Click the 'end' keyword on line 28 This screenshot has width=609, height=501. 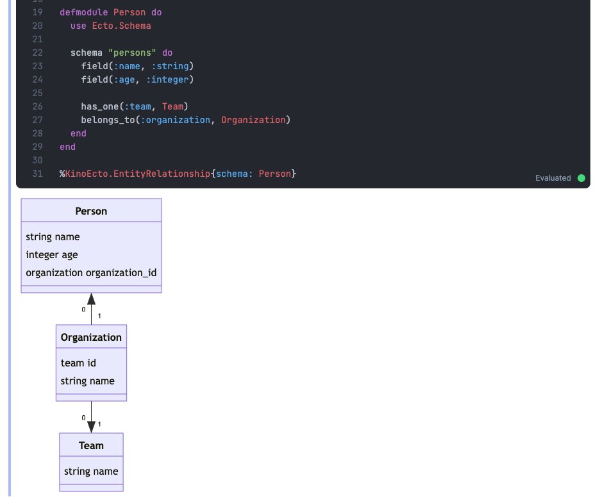click(x=78, y=133)
